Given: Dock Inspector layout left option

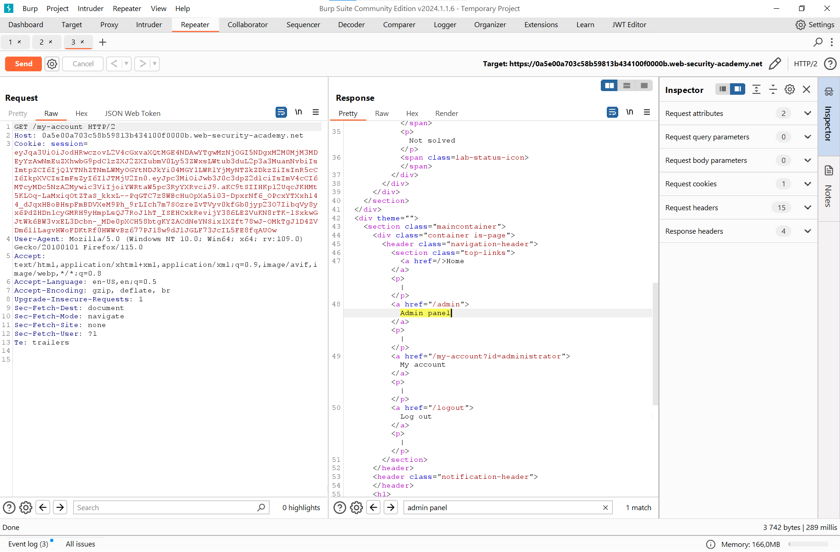Looking at the screenshot, I should coord(723,89).
